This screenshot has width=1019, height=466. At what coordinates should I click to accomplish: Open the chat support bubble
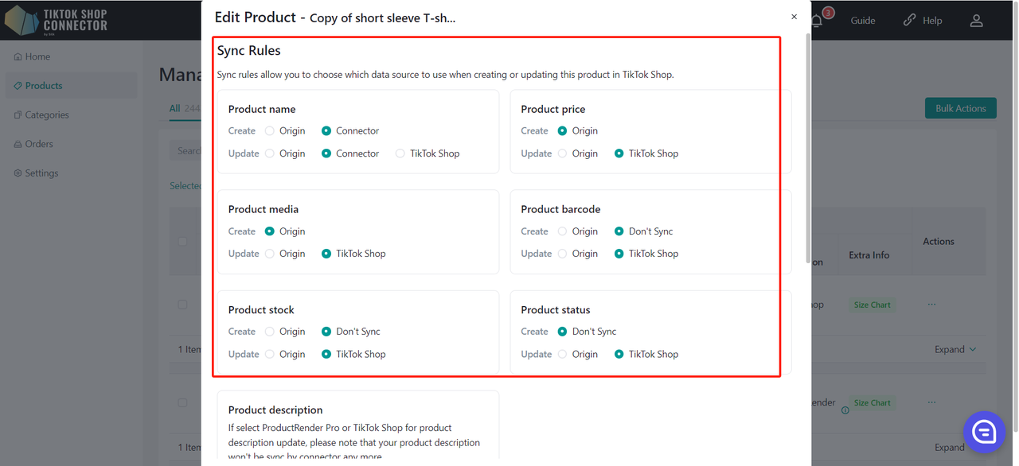coord(984,431)
